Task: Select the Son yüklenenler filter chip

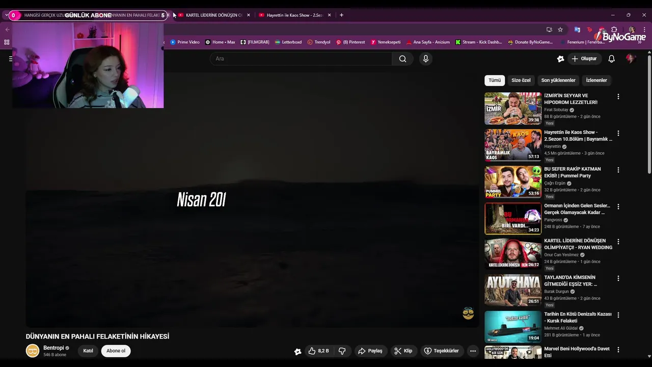Action: tap(558, 80)
